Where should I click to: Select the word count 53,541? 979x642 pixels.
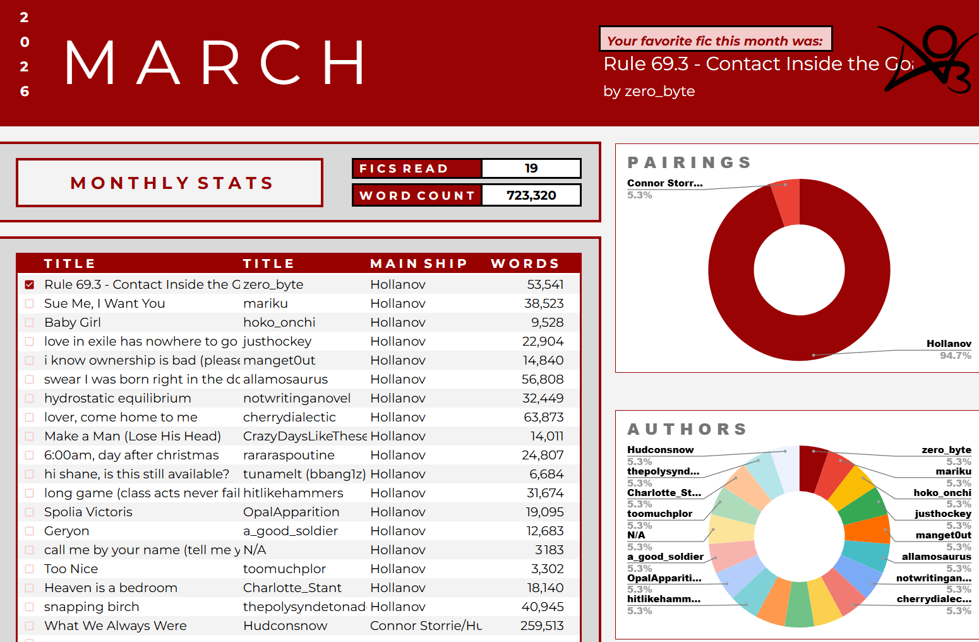coord(545,284)
